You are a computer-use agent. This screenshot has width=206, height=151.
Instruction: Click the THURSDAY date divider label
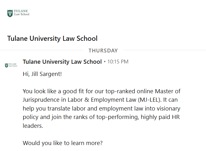tap(103, 50)
